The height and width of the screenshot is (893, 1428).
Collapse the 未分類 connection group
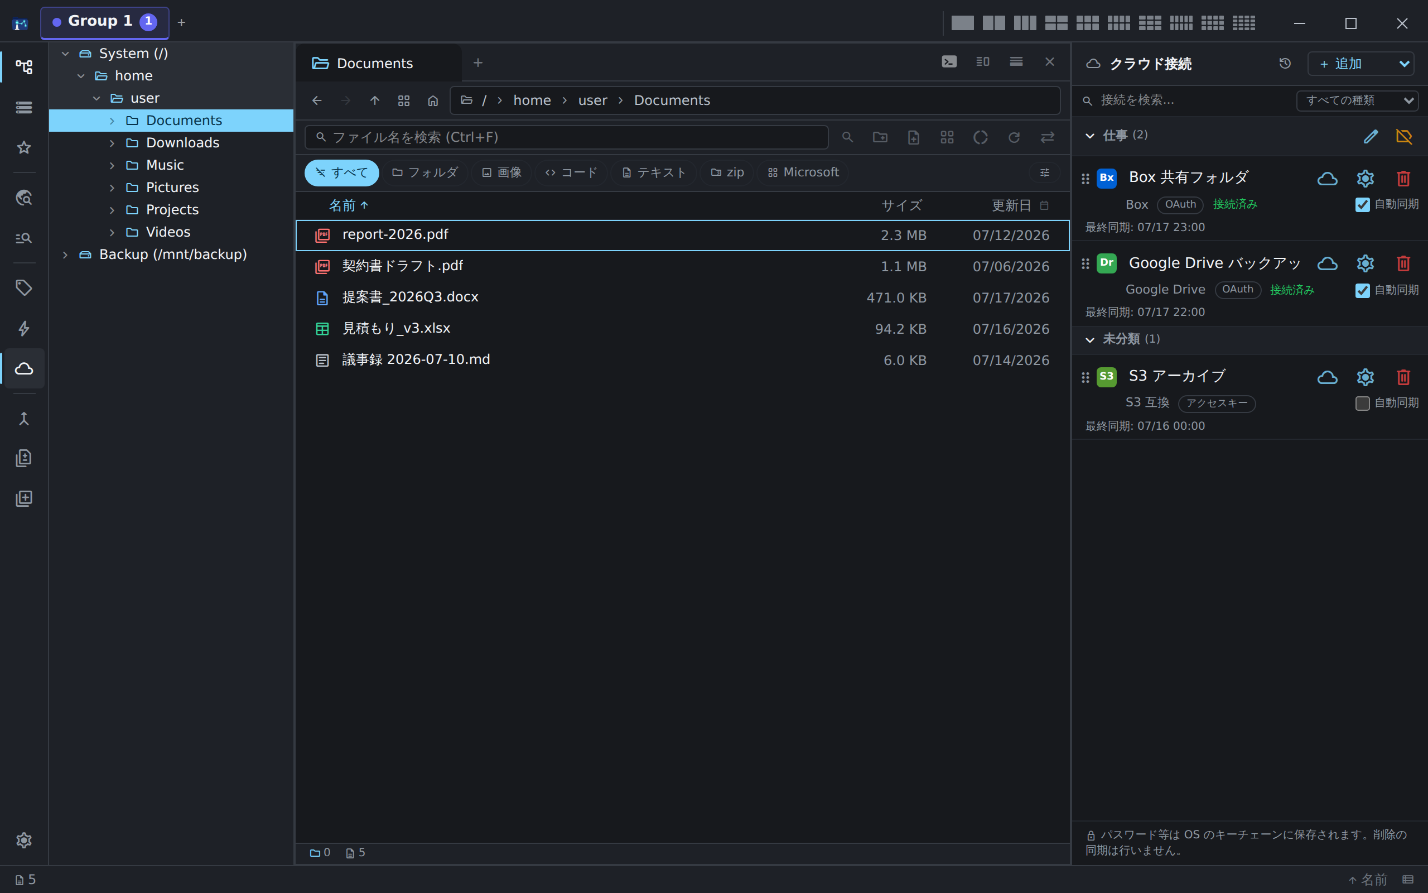pyautogui.click(x=1090, y=339)
